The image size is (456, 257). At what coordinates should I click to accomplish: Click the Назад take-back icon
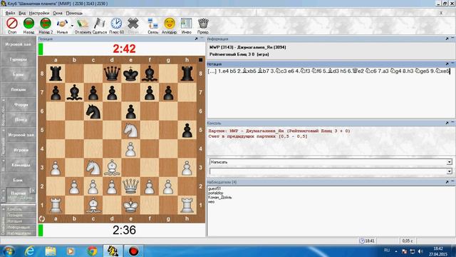(28, 24)
